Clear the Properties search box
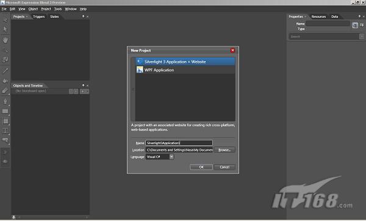 click(x=362, y=37)
